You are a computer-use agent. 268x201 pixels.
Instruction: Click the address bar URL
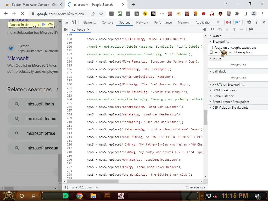(x=62, y=14)
